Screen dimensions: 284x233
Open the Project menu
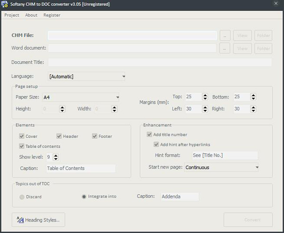[11, 15]
